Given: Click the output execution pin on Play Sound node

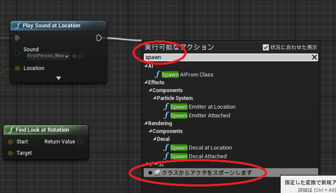Looking at the screenshot, I should [99, 38].
